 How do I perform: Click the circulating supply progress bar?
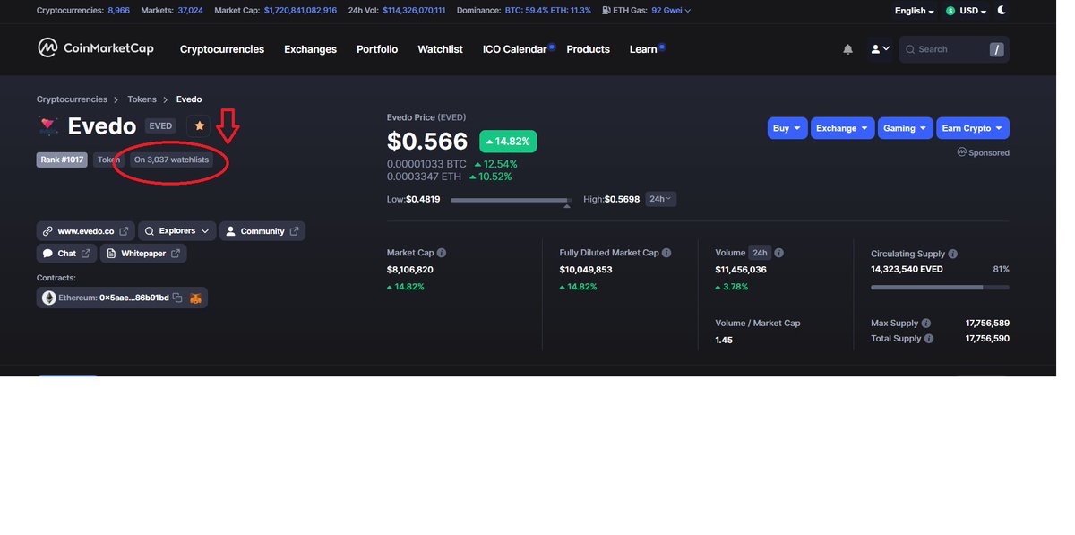point(940,288)
